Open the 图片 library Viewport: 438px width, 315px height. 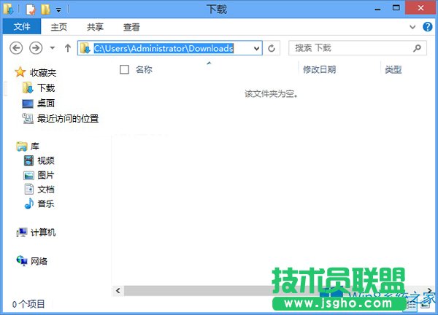46,175
